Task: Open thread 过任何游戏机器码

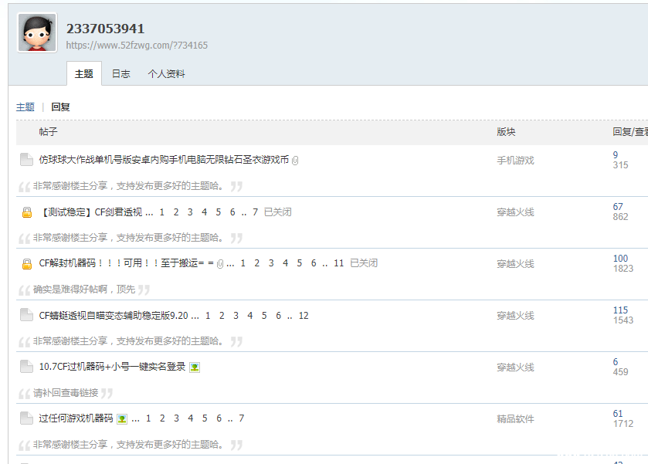Action: coord(76,418)
